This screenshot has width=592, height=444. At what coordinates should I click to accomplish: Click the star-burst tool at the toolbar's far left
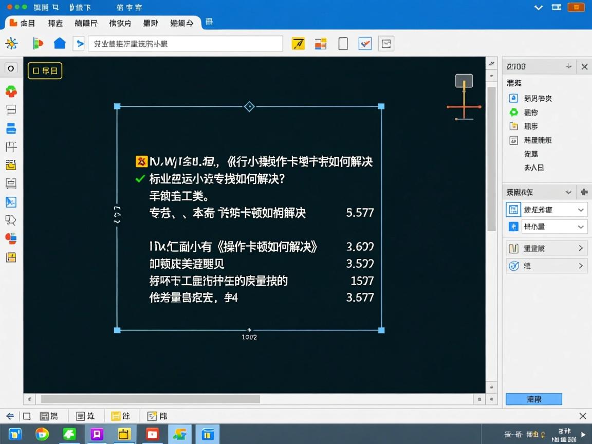point(12,44)
